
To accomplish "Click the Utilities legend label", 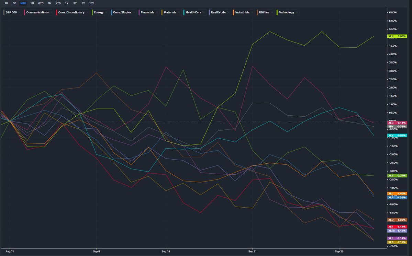I will click(264, 12).
